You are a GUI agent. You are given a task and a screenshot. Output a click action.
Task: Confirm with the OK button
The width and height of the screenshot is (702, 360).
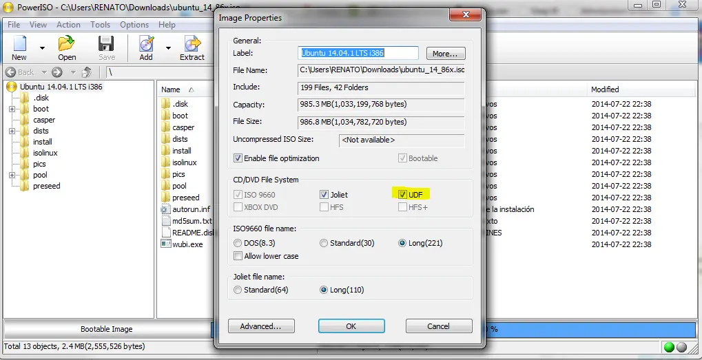click(x=351, y=326)
